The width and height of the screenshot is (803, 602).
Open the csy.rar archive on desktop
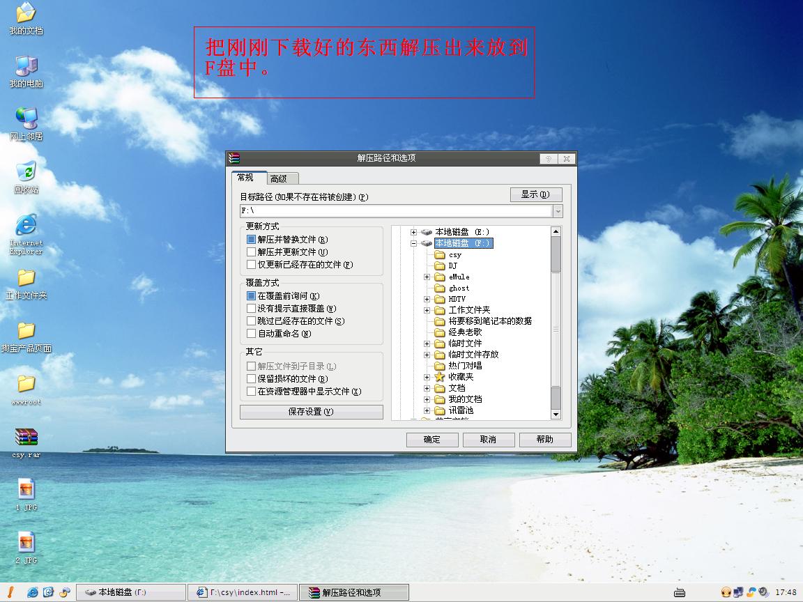coord(26,438)
